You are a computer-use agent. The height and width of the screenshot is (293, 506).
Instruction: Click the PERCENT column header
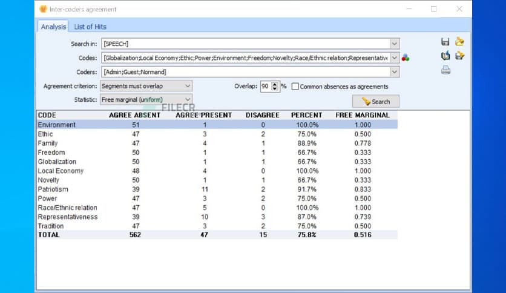tap(307, 115)
